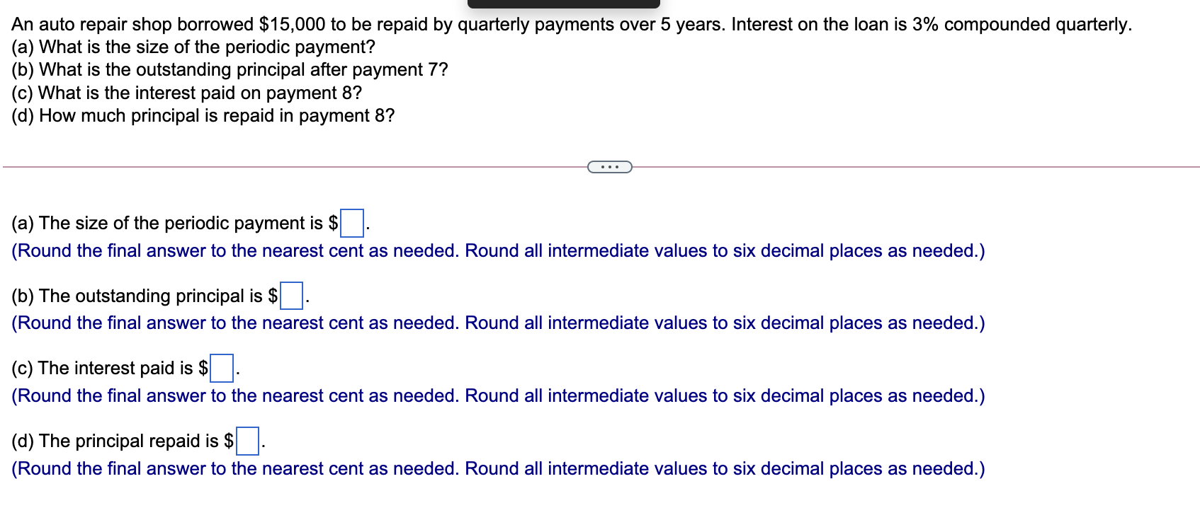This screenshot has height=532, width=1200.
Task: Expand the ellipsis button on the divider line
Action: pyautogui.click(x=610, y=167)
